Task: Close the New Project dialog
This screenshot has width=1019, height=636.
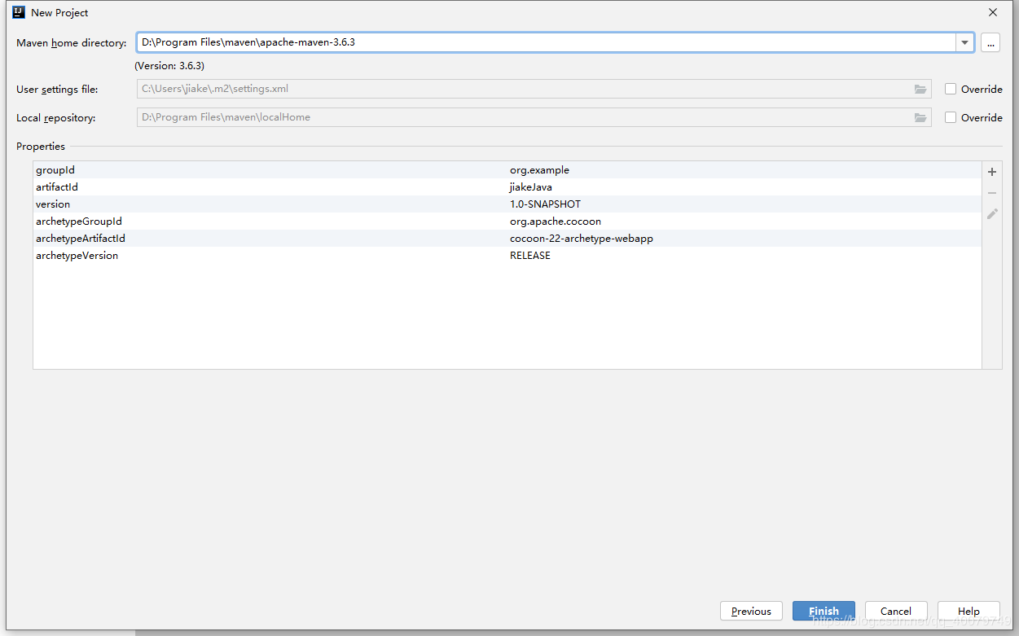Action: tap(993, 12)
